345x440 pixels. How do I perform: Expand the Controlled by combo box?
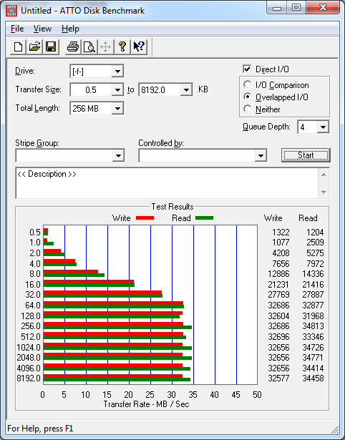click(261, 155)
